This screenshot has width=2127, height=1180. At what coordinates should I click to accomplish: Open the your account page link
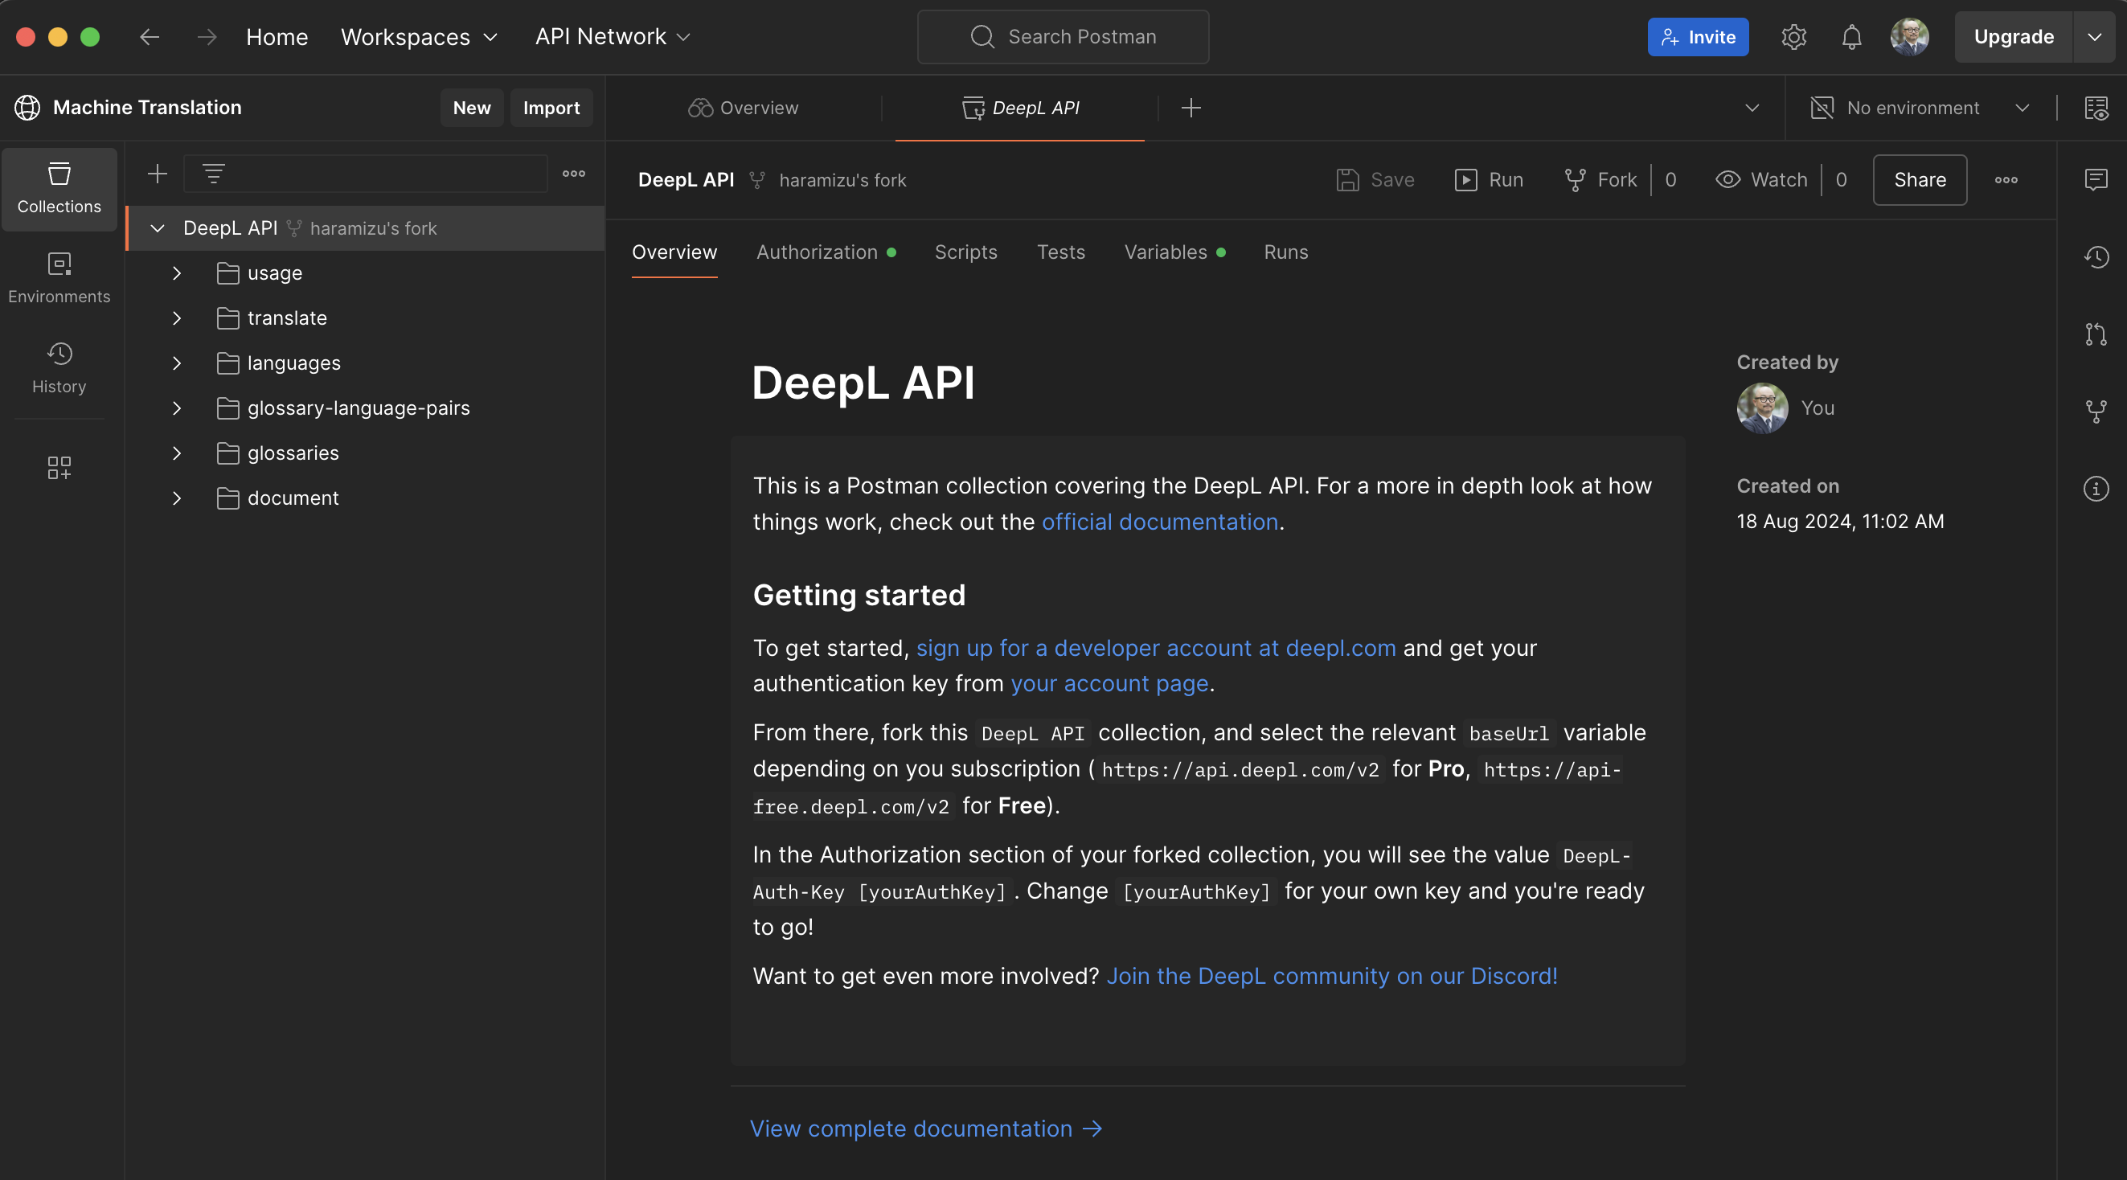(1109, 684)
